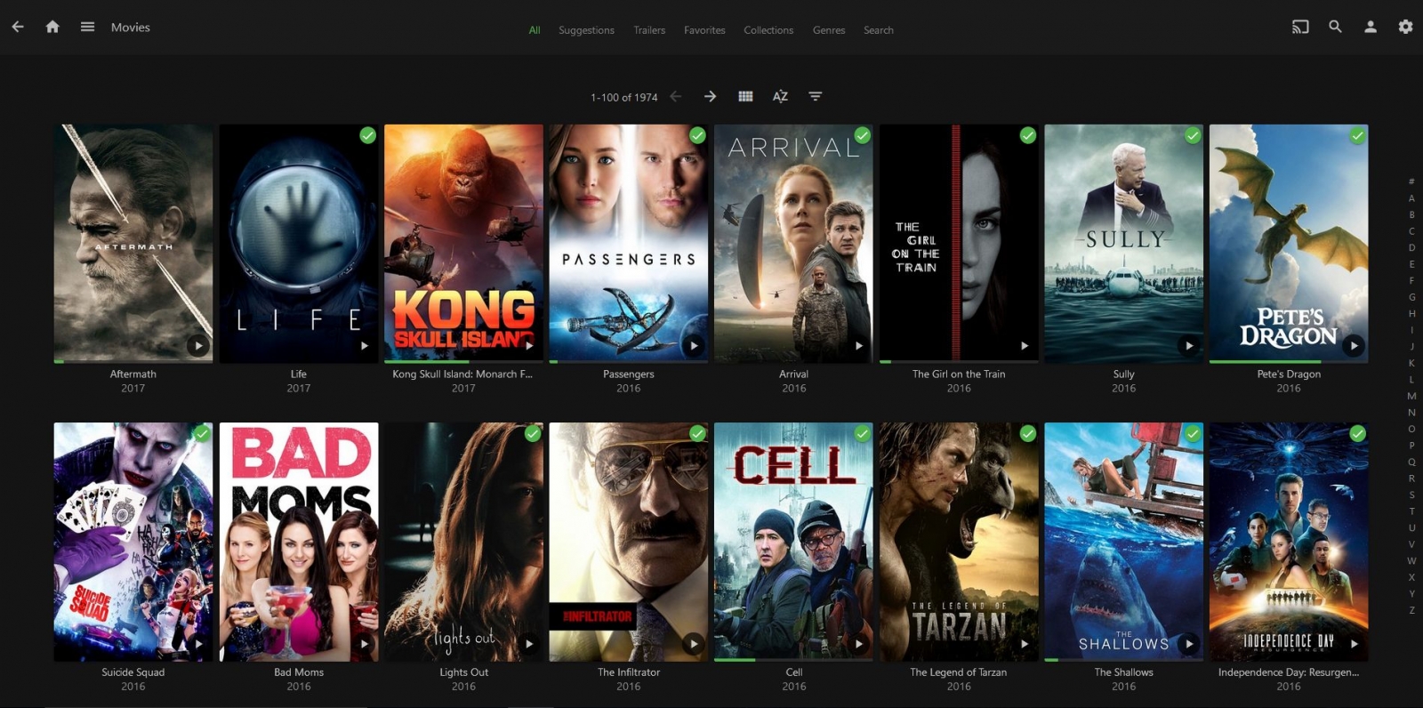Open the Trailers tab
Image resolution: width=1423 pixels, height=708 pixels.
click(x=649, y=30)
